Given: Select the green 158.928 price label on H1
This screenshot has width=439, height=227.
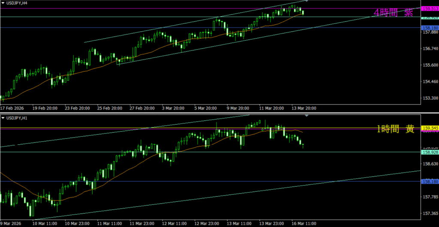Looking at the screenshot, I should click(x=430, y=152).
